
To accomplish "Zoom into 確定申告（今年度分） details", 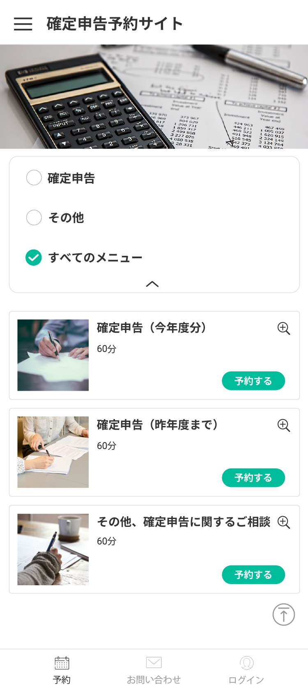I will point(284,328).
